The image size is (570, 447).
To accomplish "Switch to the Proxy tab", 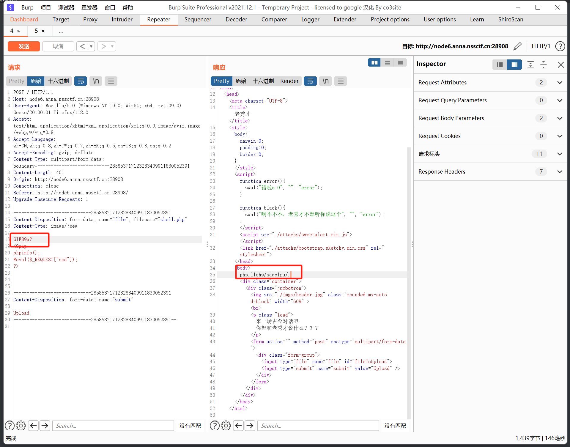I will (90, 20).
